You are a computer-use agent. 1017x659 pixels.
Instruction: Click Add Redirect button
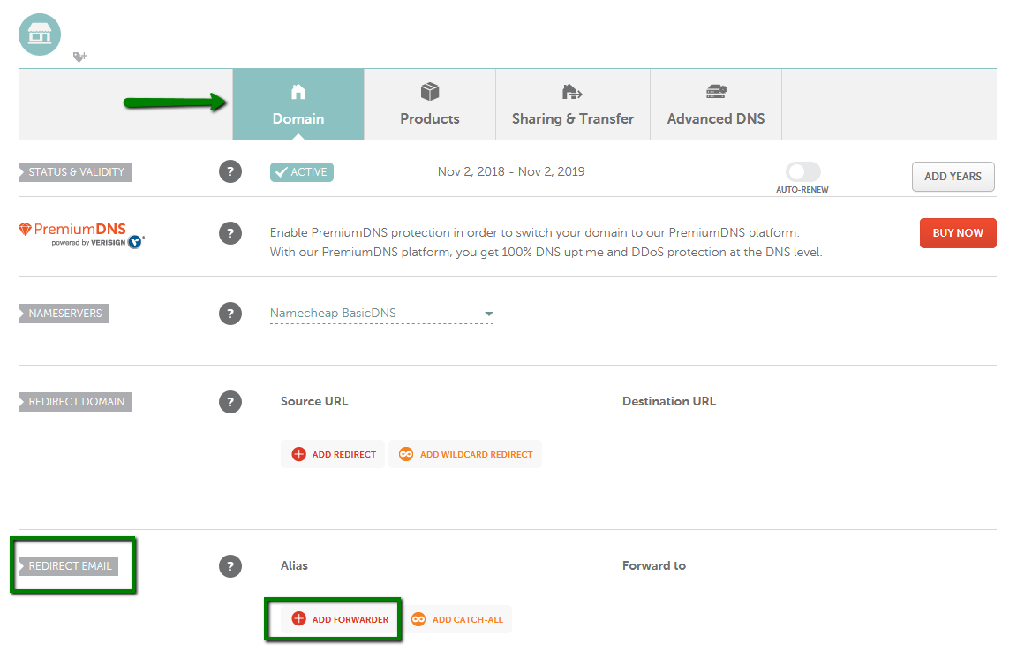point(334,454)
